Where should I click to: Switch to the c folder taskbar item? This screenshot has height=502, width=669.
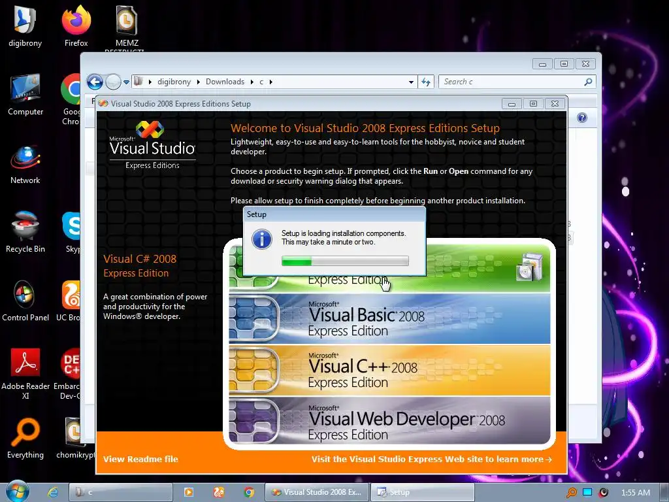(x=121, y=492)
